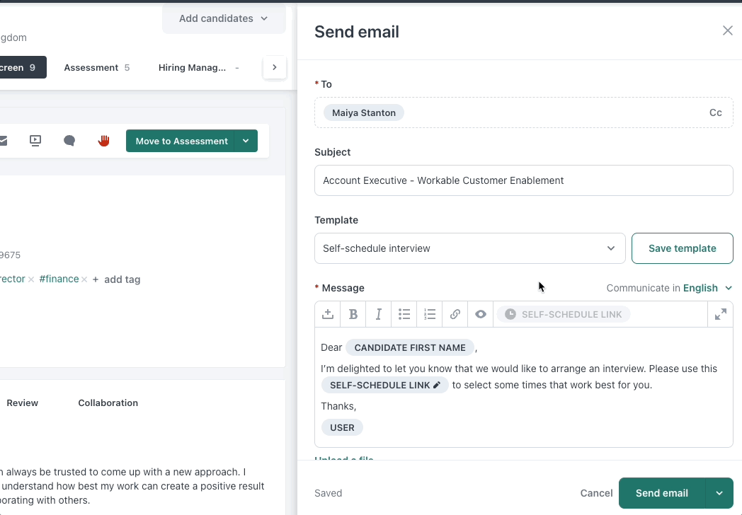Screen dimensions: 742x515
Task: Insert a numbered list in message
Action: (430, 315)
